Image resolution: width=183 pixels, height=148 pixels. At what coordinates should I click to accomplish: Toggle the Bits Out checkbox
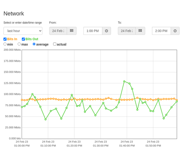(23, 39)
